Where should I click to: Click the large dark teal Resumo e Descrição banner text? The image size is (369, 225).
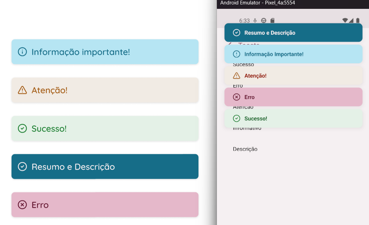click(x=73, y=167)
